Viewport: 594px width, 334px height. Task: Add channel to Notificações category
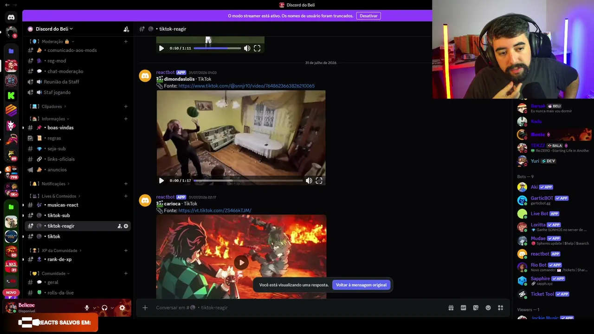coord(126,184)
